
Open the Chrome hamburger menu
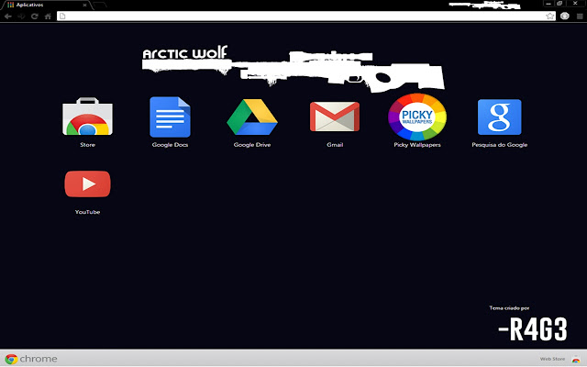[578, 17]
